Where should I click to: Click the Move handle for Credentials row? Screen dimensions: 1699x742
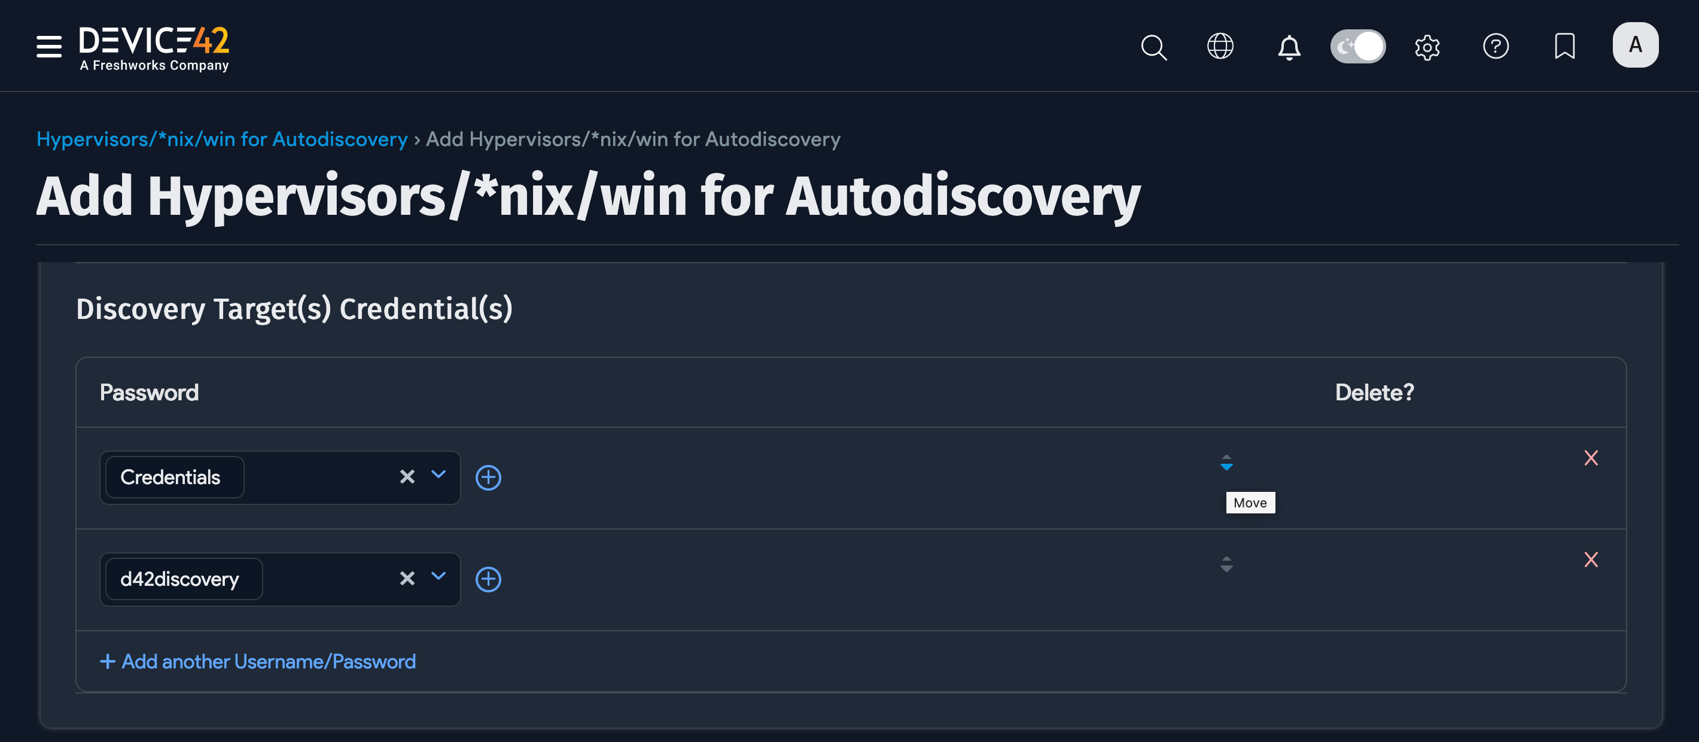point(1226,462)
